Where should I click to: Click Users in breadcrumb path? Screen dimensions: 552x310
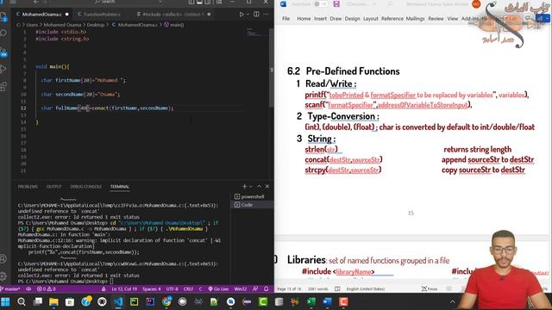(32, 25)
